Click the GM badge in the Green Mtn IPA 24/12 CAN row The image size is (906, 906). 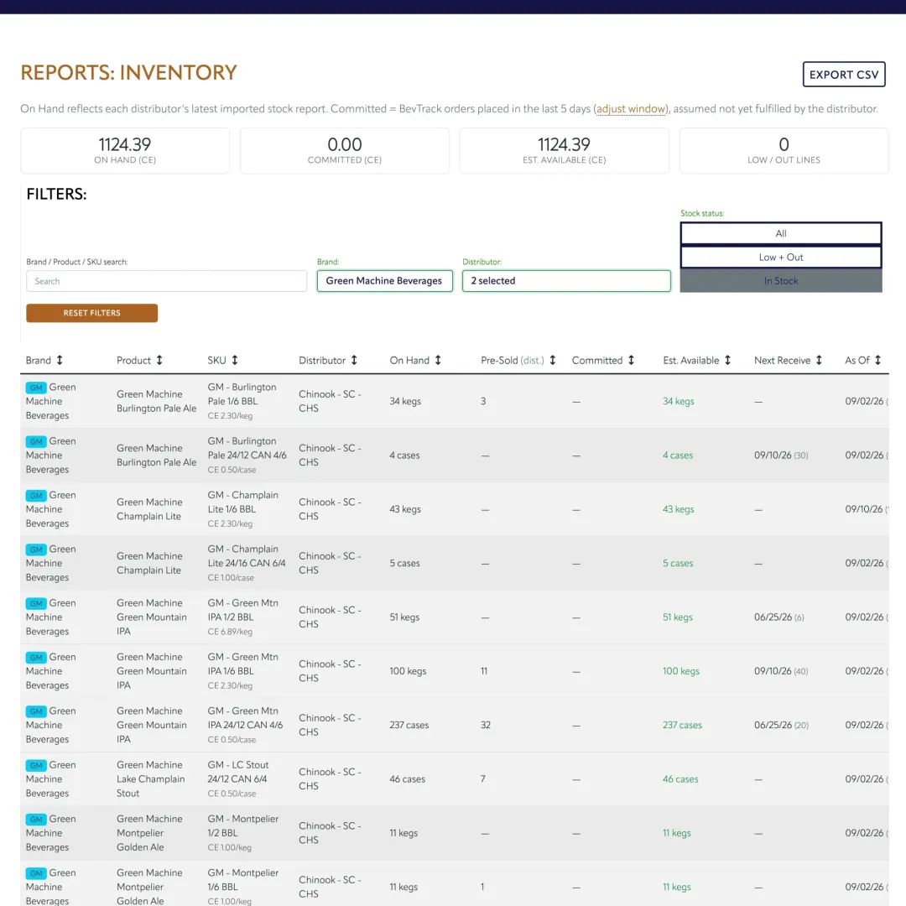tap(36, 711)
